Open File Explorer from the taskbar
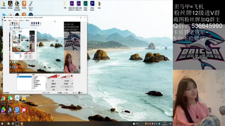The height and width of the screenshot is (126, 225). coord(8,123)
